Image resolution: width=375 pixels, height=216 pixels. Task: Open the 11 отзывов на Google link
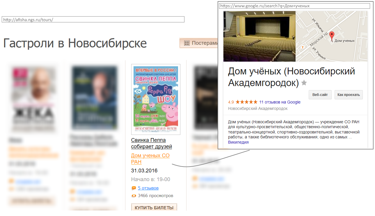[280, 102]
